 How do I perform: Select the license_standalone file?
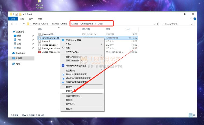(49, 48)
